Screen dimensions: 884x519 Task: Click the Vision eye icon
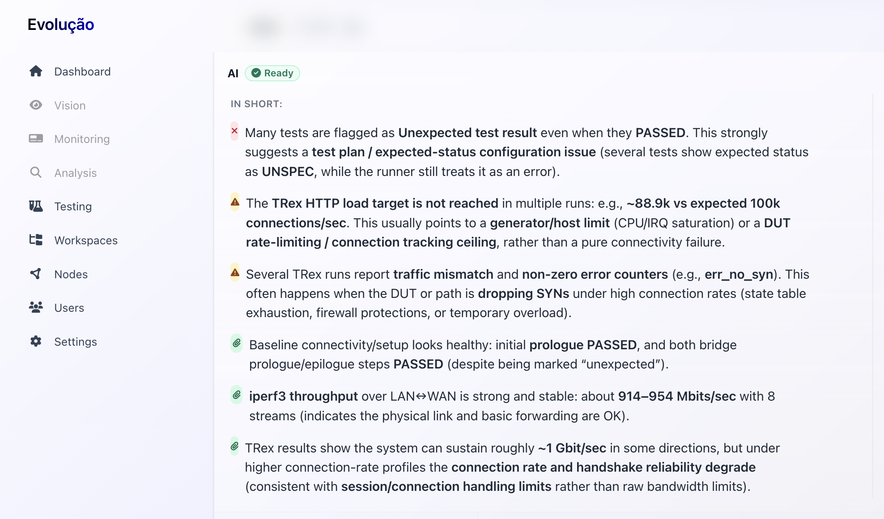36,105
